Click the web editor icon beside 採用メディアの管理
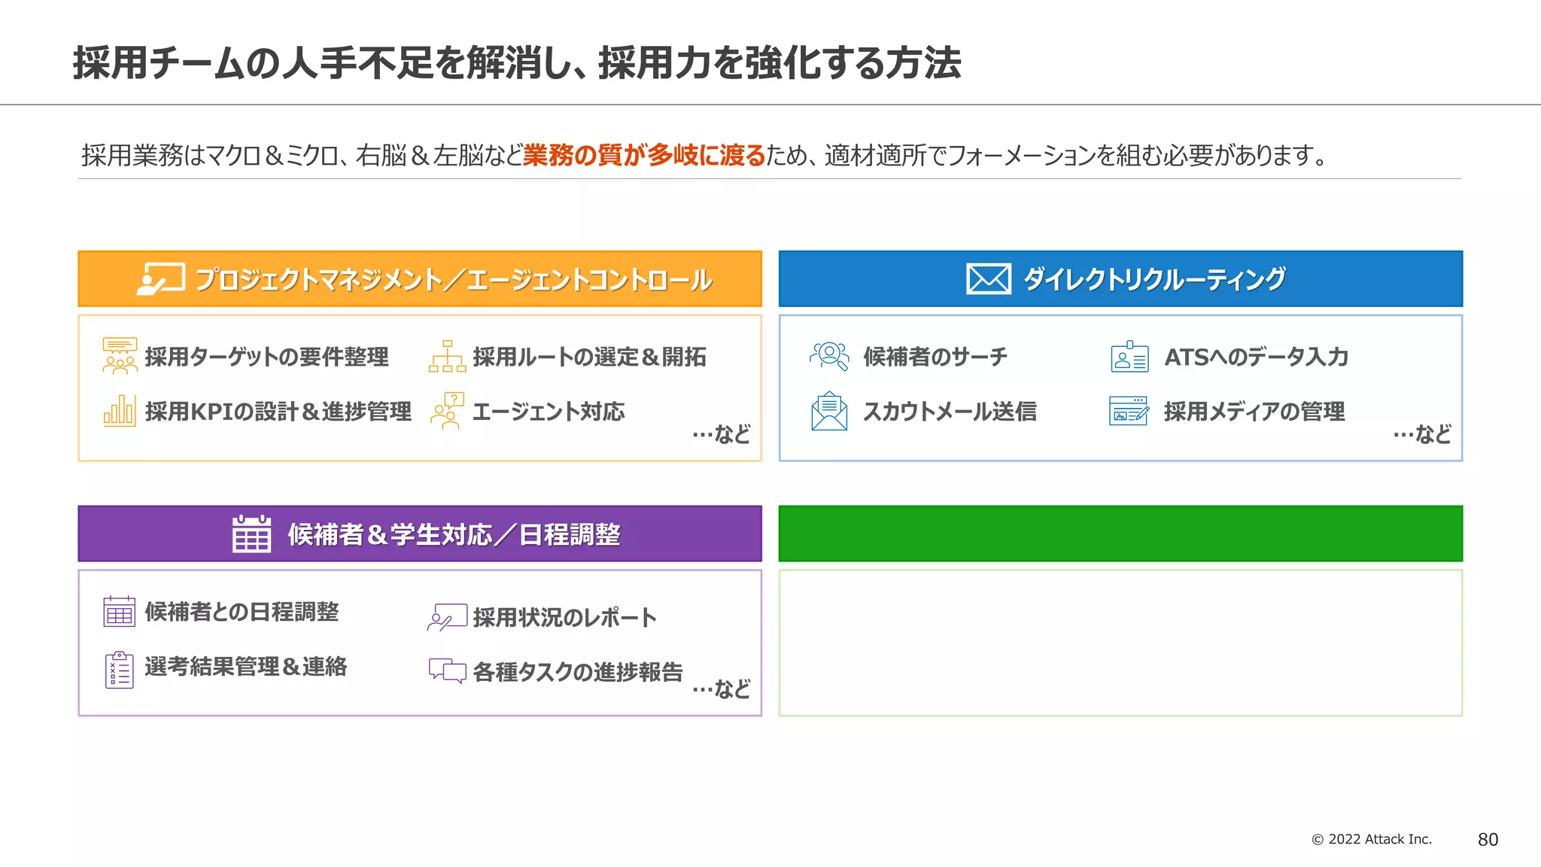The width and height of the screenshot is (1541, 867). click(x=1129, y=411)
